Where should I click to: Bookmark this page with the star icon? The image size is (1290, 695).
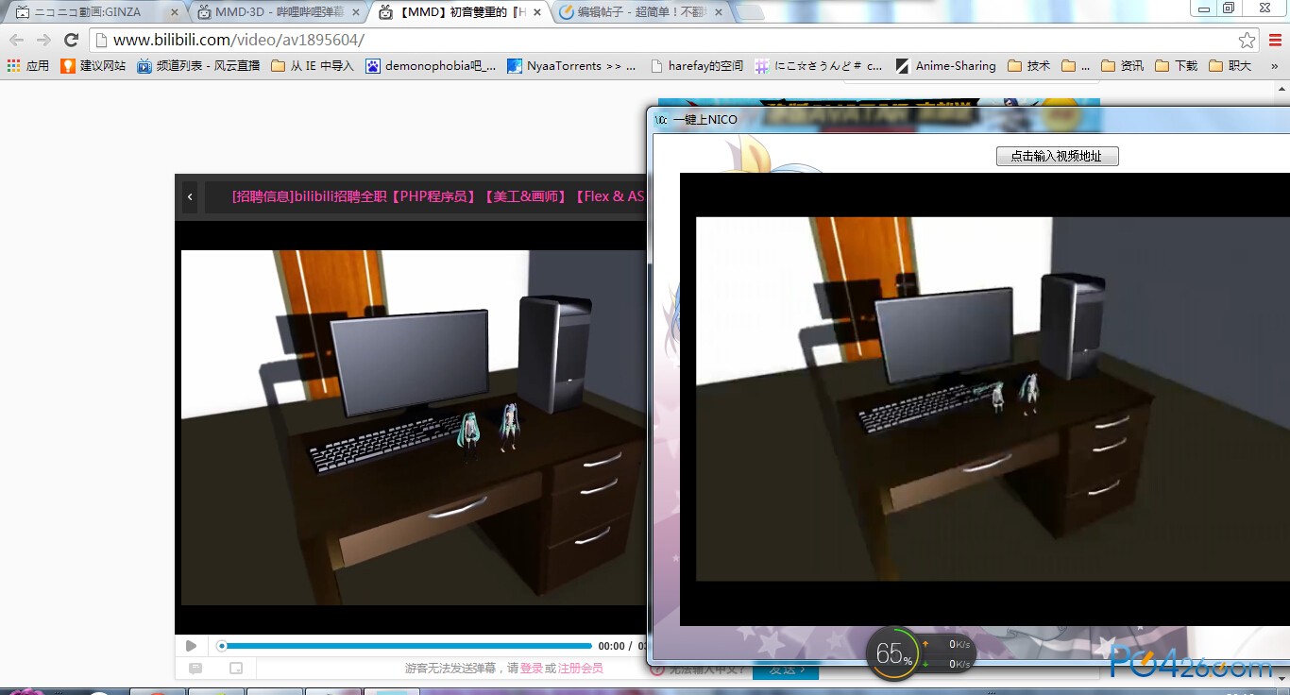point(1248,40)
